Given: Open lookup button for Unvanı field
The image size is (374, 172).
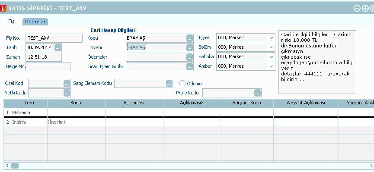Looking at the screenshot, I should point(189,47).
